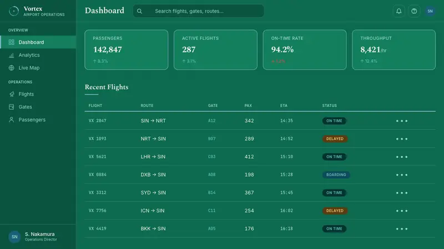Click the BOARDING badge for VX 0884
The width and height of the screenshot is (444, 249).
pos(336,175)
